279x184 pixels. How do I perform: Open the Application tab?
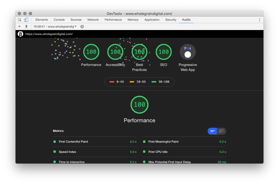click(152, 20)
